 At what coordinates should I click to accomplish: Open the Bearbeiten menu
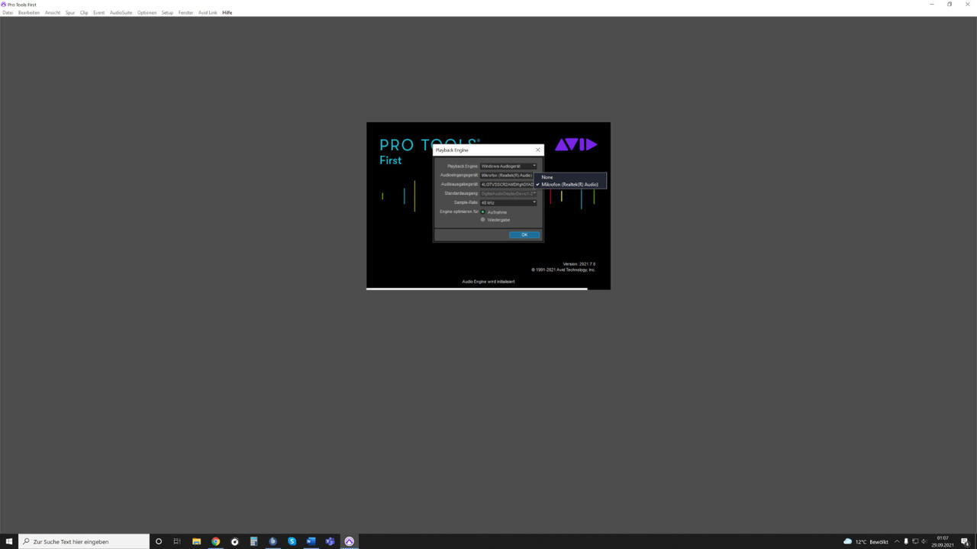click(x=29, y=13)
